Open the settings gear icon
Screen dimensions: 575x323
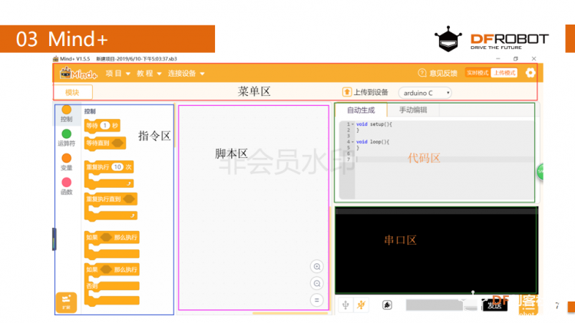[x=530, y=73]
